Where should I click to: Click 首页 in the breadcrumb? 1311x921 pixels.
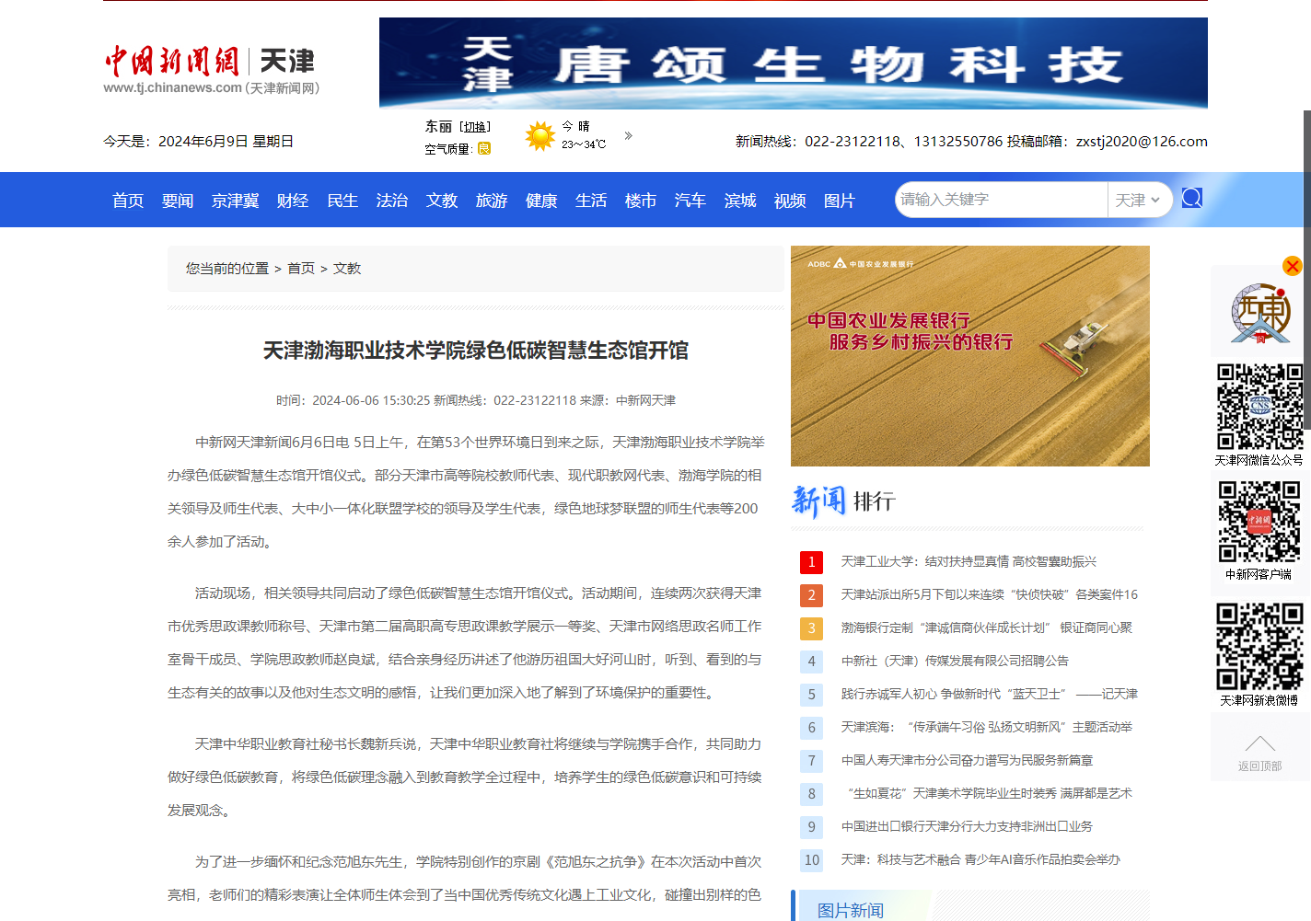(301, 269)
